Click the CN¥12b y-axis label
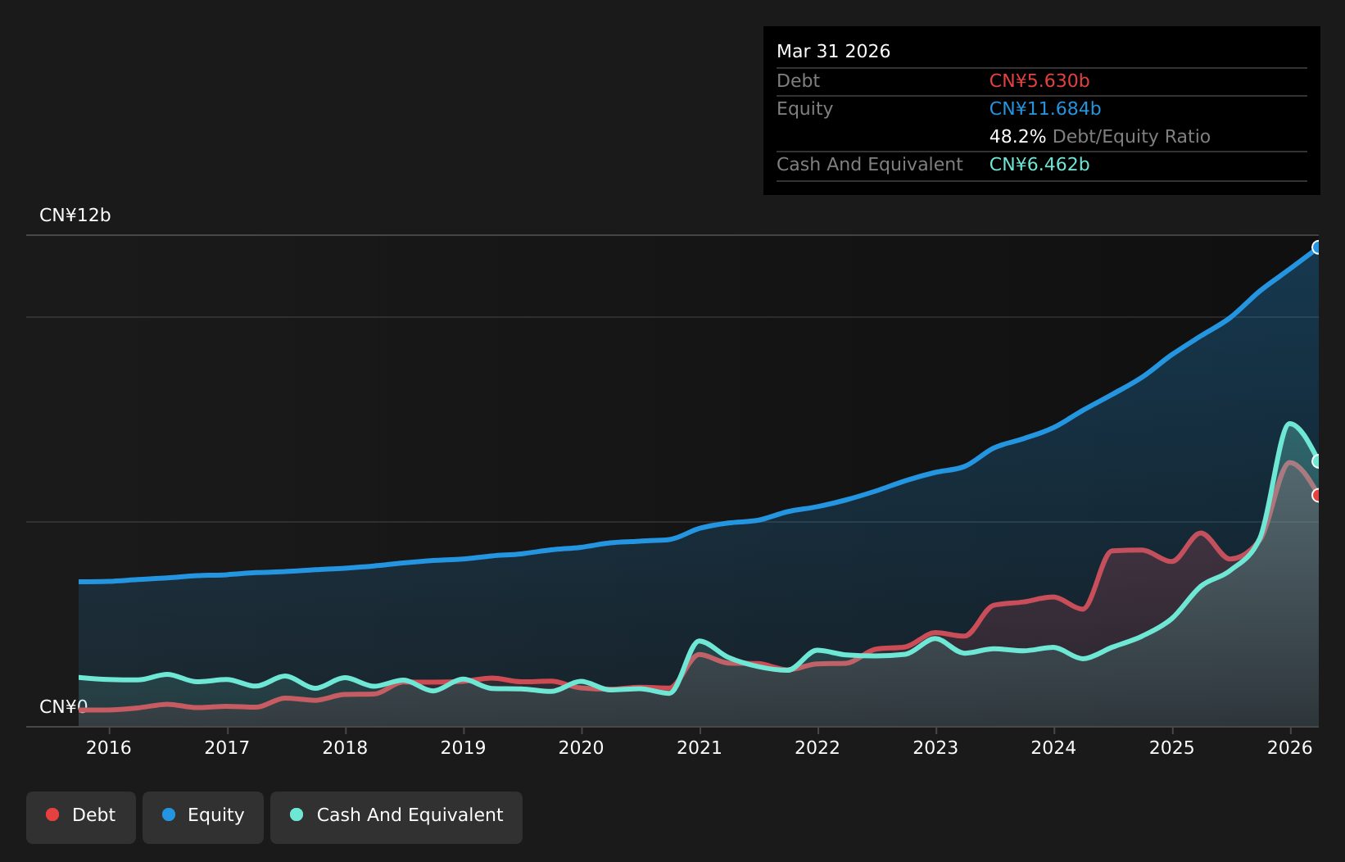The width and height of the screenshot is (1345, 862). [75, 215]
